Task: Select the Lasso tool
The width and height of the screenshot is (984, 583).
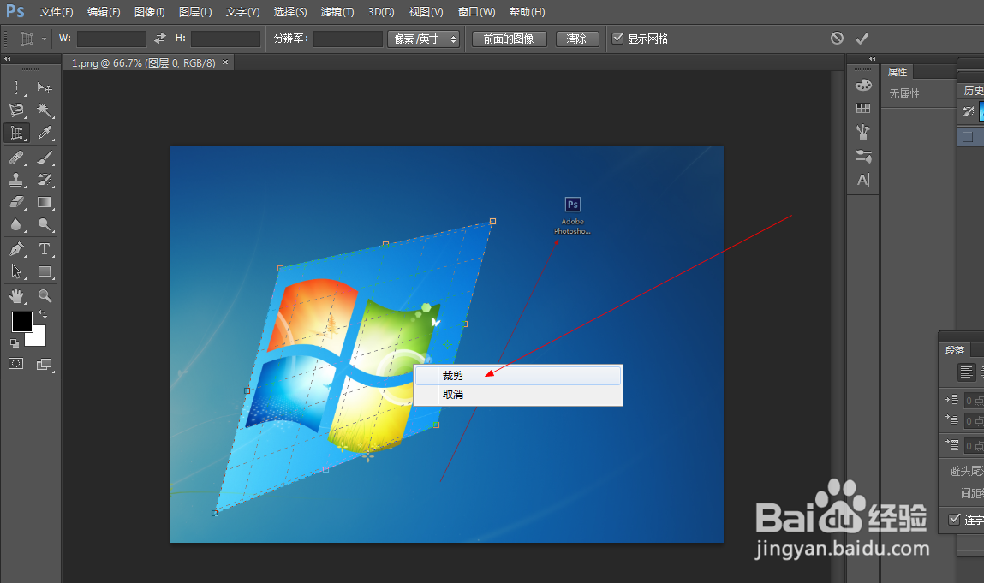Action: (16, 110)
